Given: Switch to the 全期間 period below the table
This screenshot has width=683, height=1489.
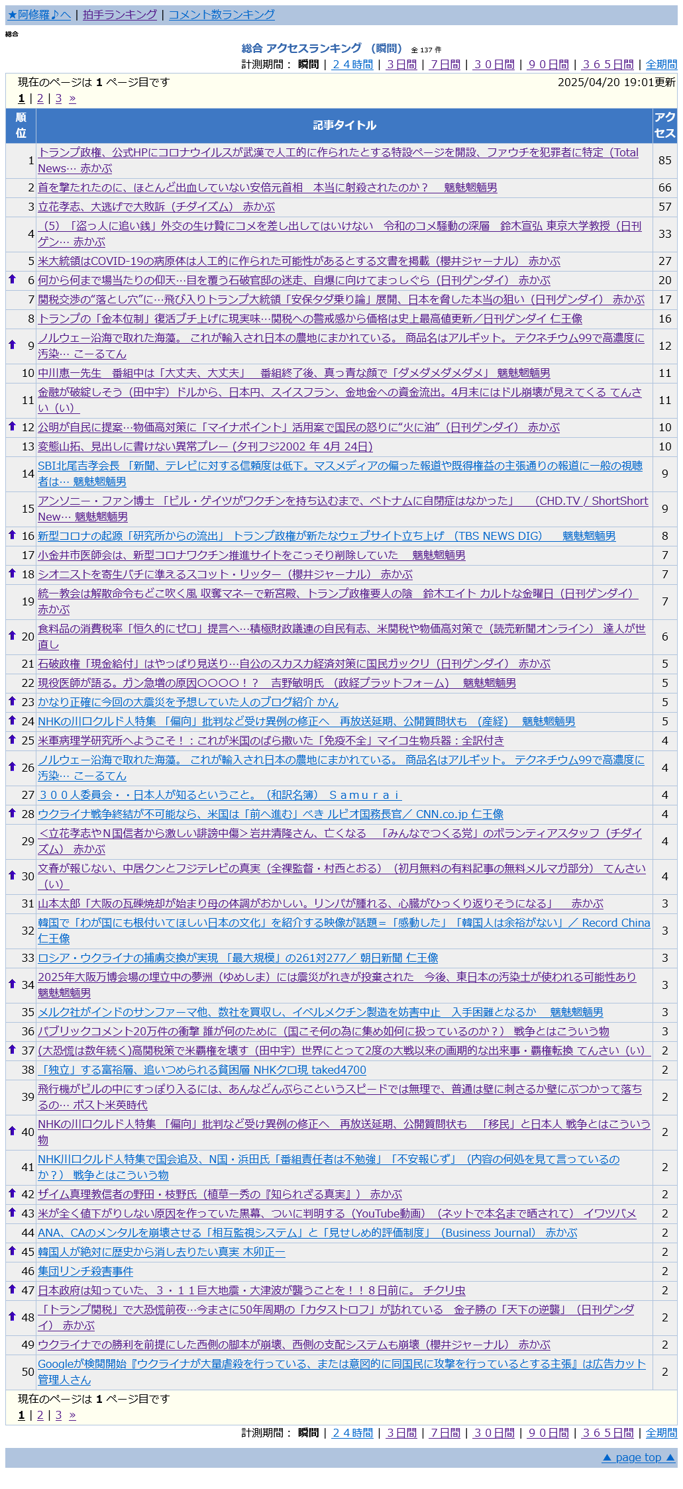Looking at the screenshot, I should 661,1433.
